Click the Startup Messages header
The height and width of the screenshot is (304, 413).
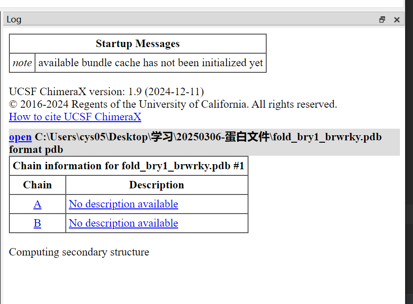[138, 44]
